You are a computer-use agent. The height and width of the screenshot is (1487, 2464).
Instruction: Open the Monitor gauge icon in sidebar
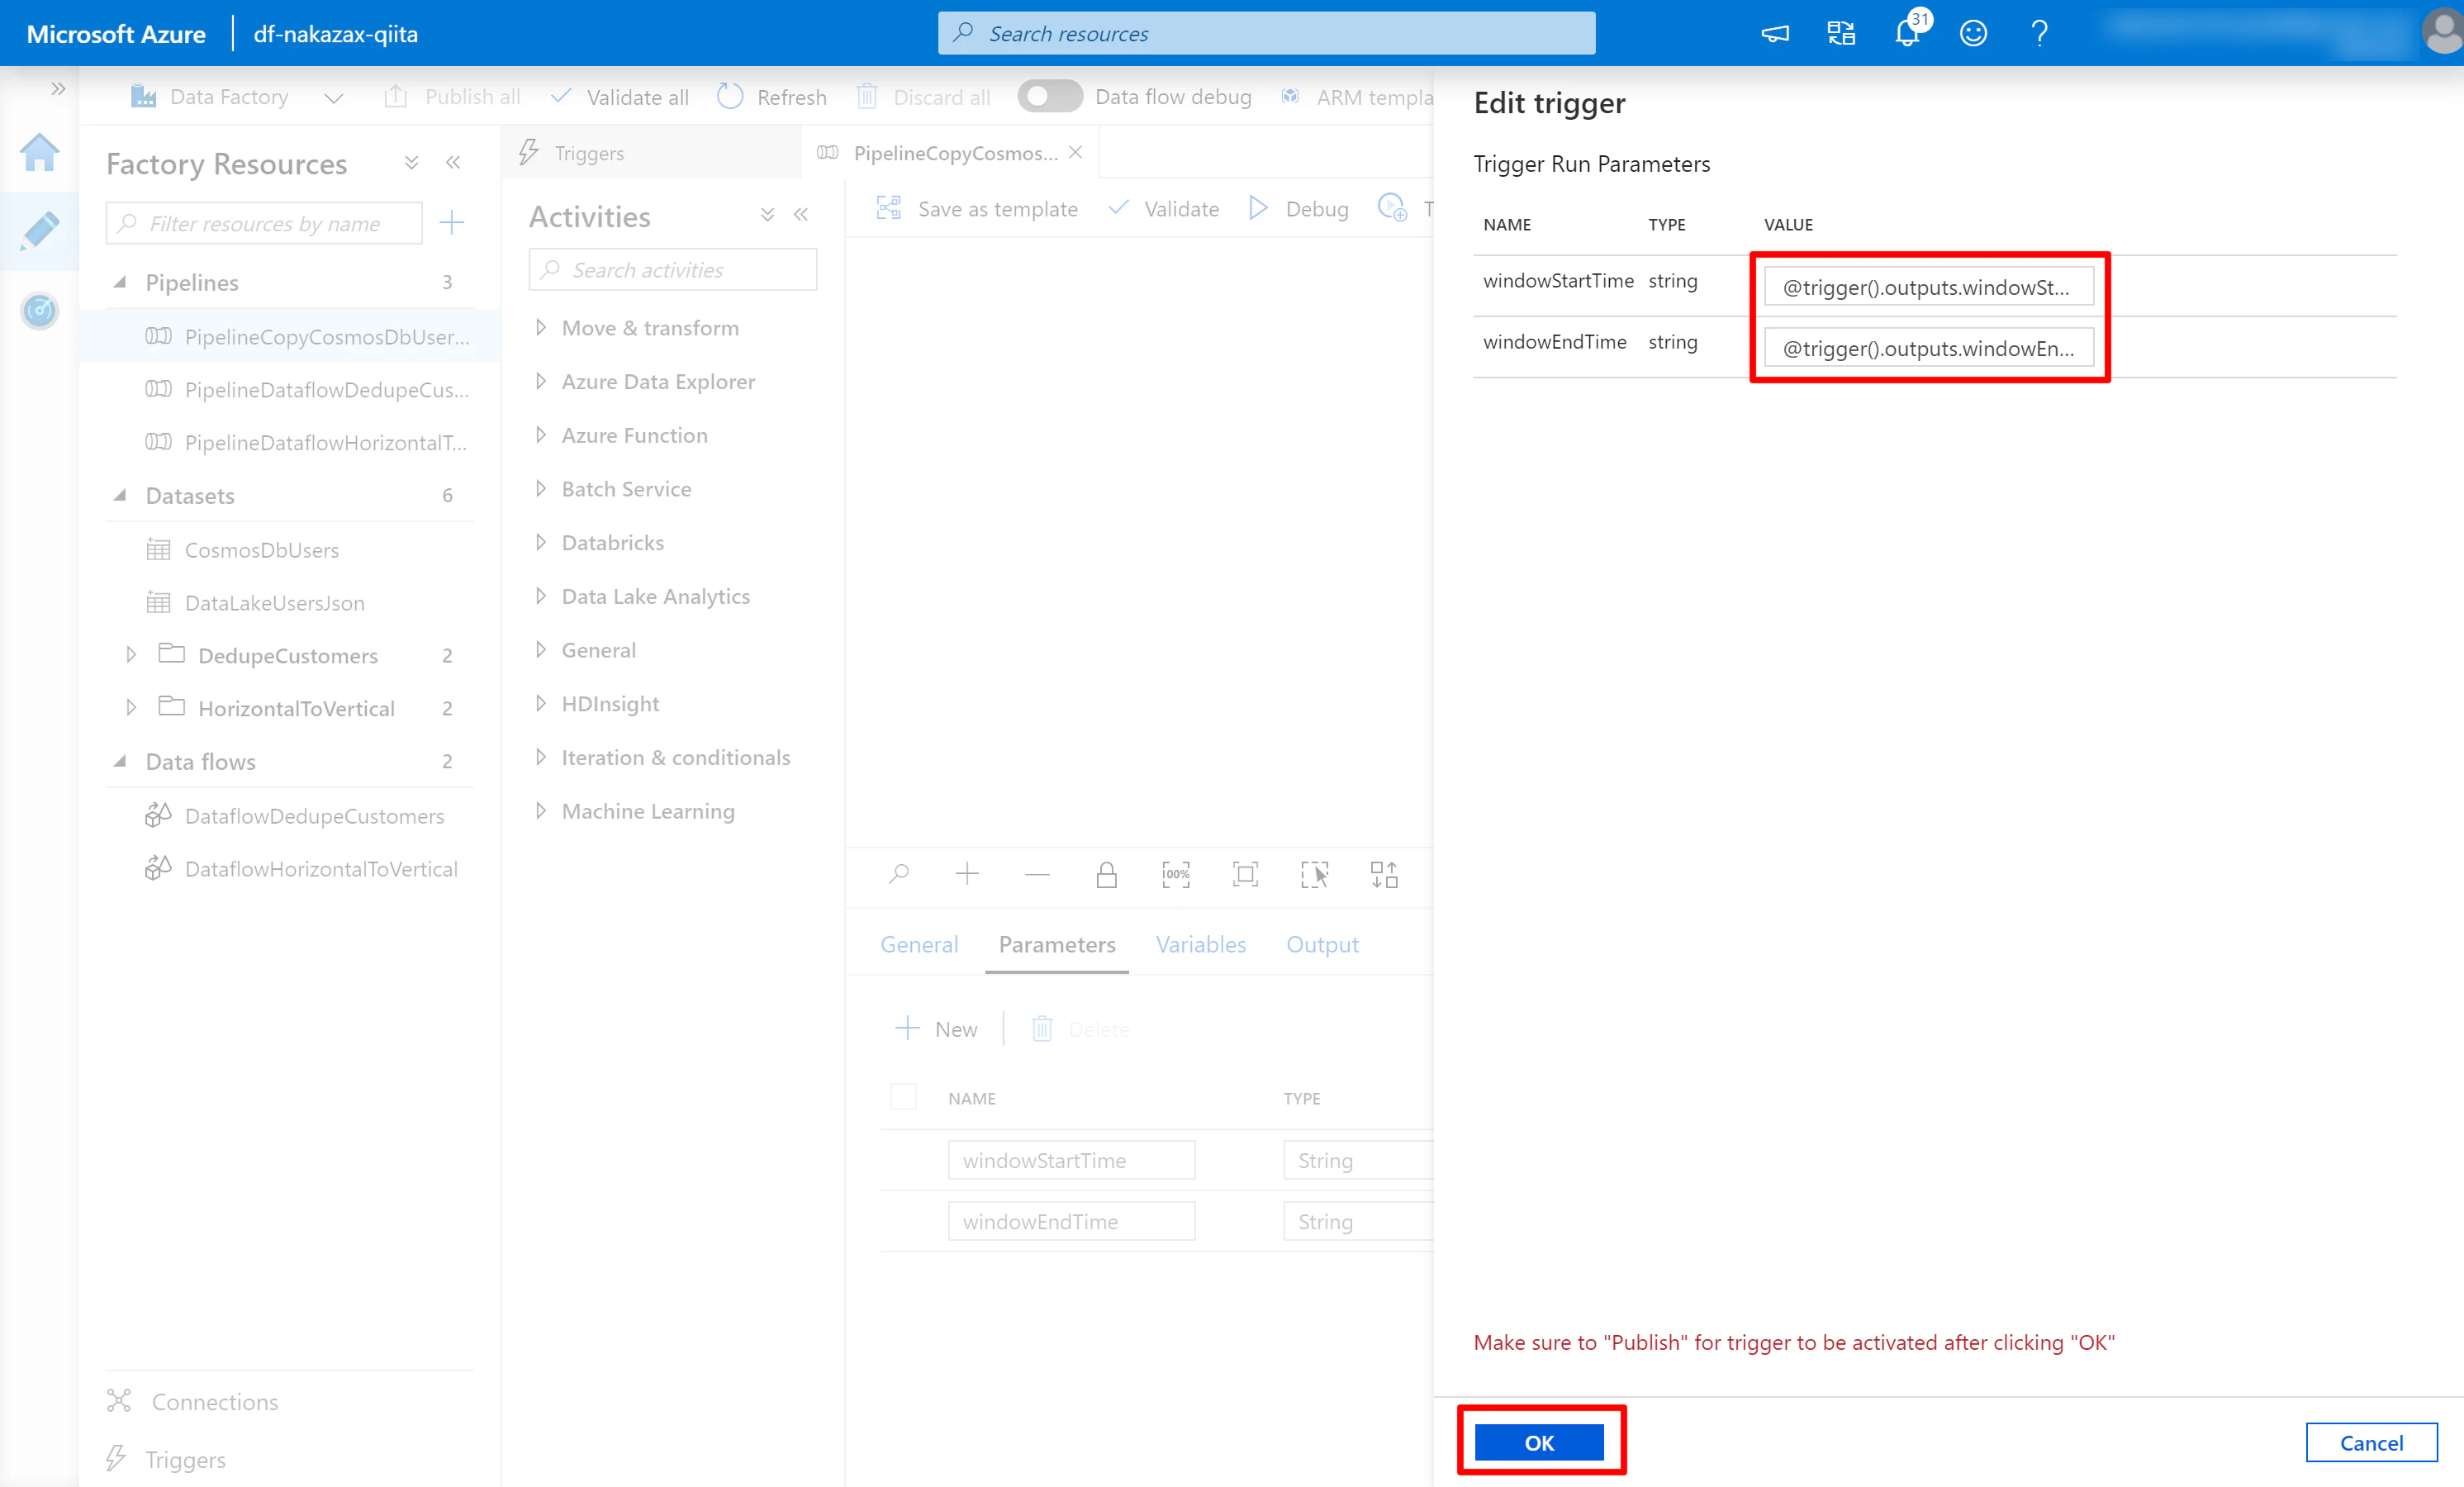click(x=40, y=310)
